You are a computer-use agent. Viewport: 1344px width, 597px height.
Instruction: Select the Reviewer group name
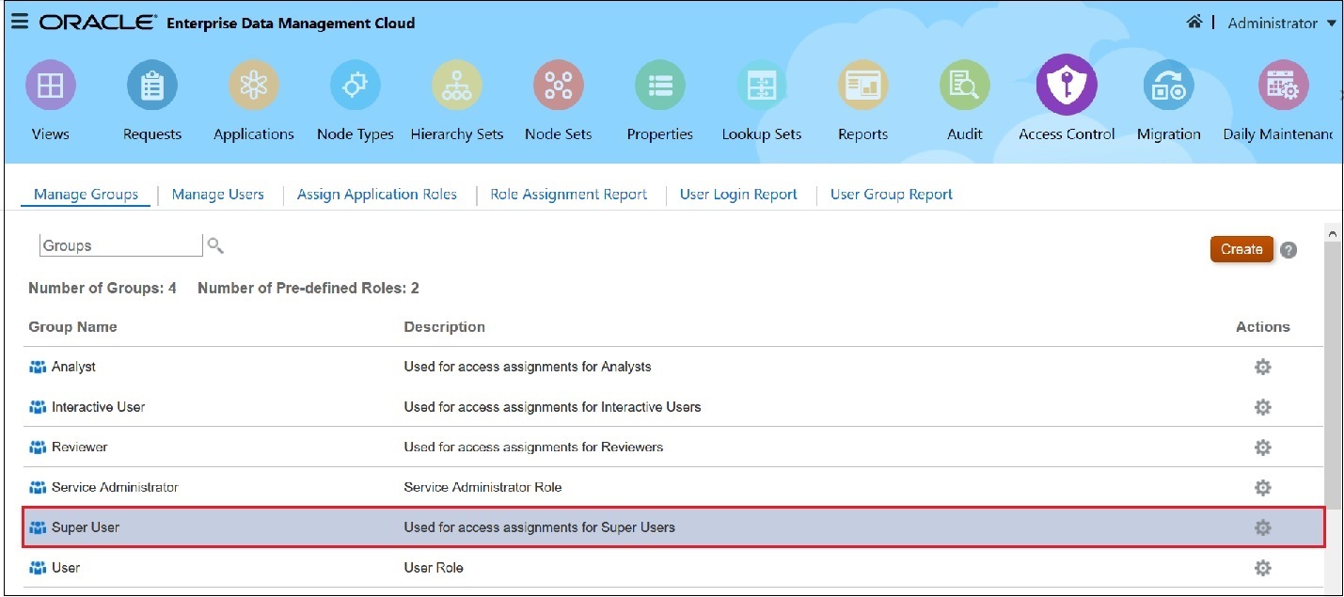click(x=79, y=448)
